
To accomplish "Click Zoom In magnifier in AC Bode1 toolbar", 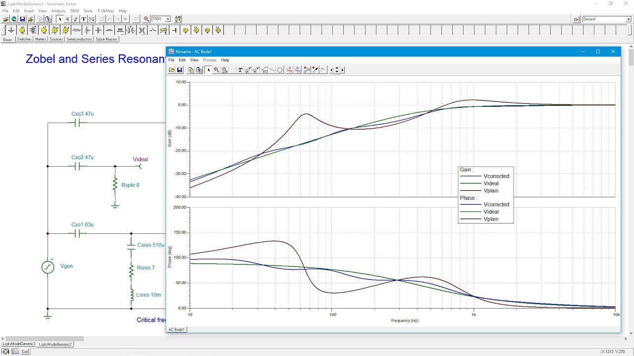I will pos(216,70).
